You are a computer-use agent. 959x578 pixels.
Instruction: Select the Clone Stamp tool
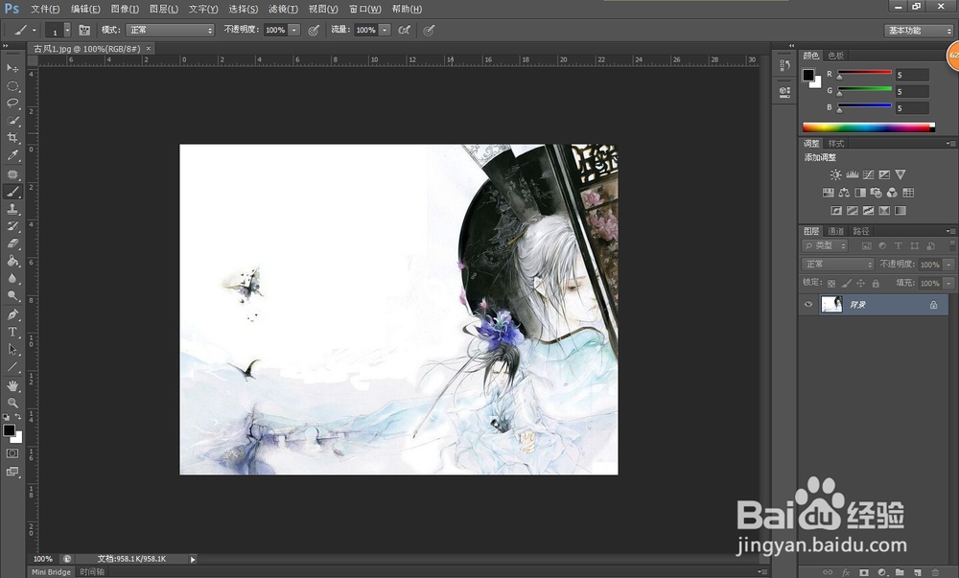13,209
